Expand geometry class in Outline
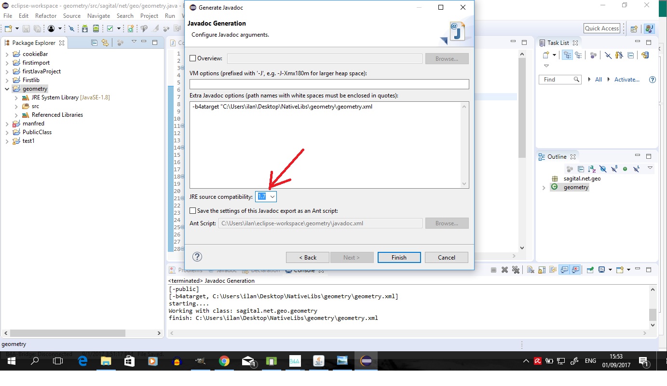The image size is (667, 386). [544, 187]
